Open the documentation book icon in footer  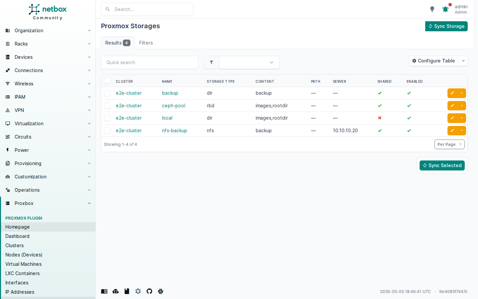pyautogui.click(x=104, y=291)
